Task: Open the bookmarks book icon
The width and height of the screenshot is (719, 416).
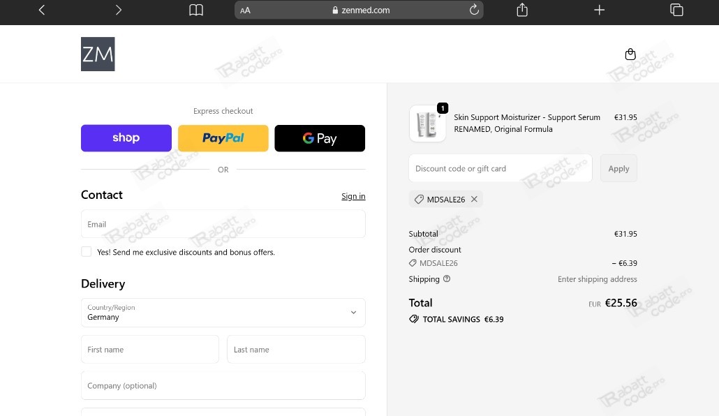Action: coord(195,10)
